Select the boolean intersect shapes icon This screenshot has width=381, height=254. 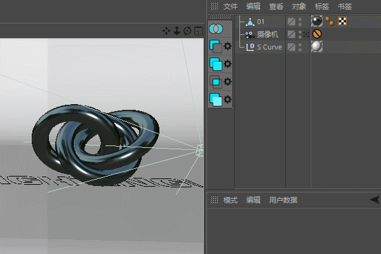(216, 82)
